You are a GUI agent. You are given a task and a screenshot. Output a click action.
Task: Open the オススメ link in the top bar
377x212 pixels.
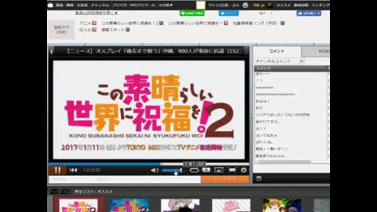[x=283, y=5]
